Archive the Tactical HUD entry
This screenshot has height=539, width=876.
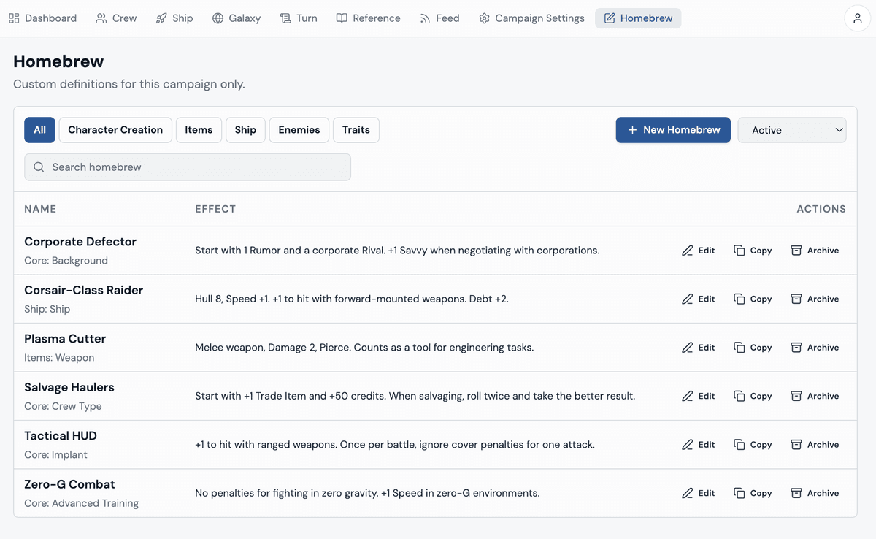(815, 445)
